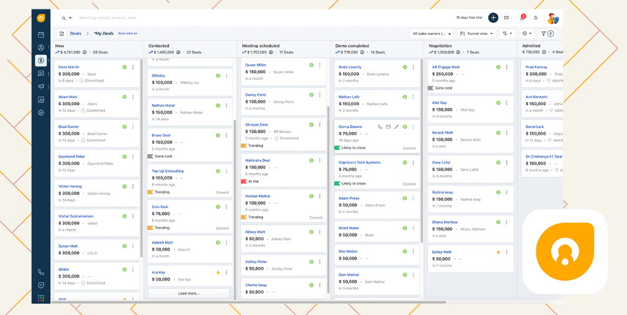Click the Trending tag on Zulu Deal
627x315 pixels.
coord(159,227)
